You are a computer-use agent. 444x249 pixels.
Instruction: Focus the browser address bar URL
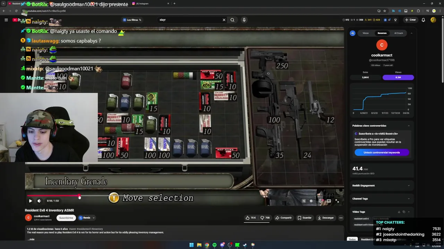46,11
